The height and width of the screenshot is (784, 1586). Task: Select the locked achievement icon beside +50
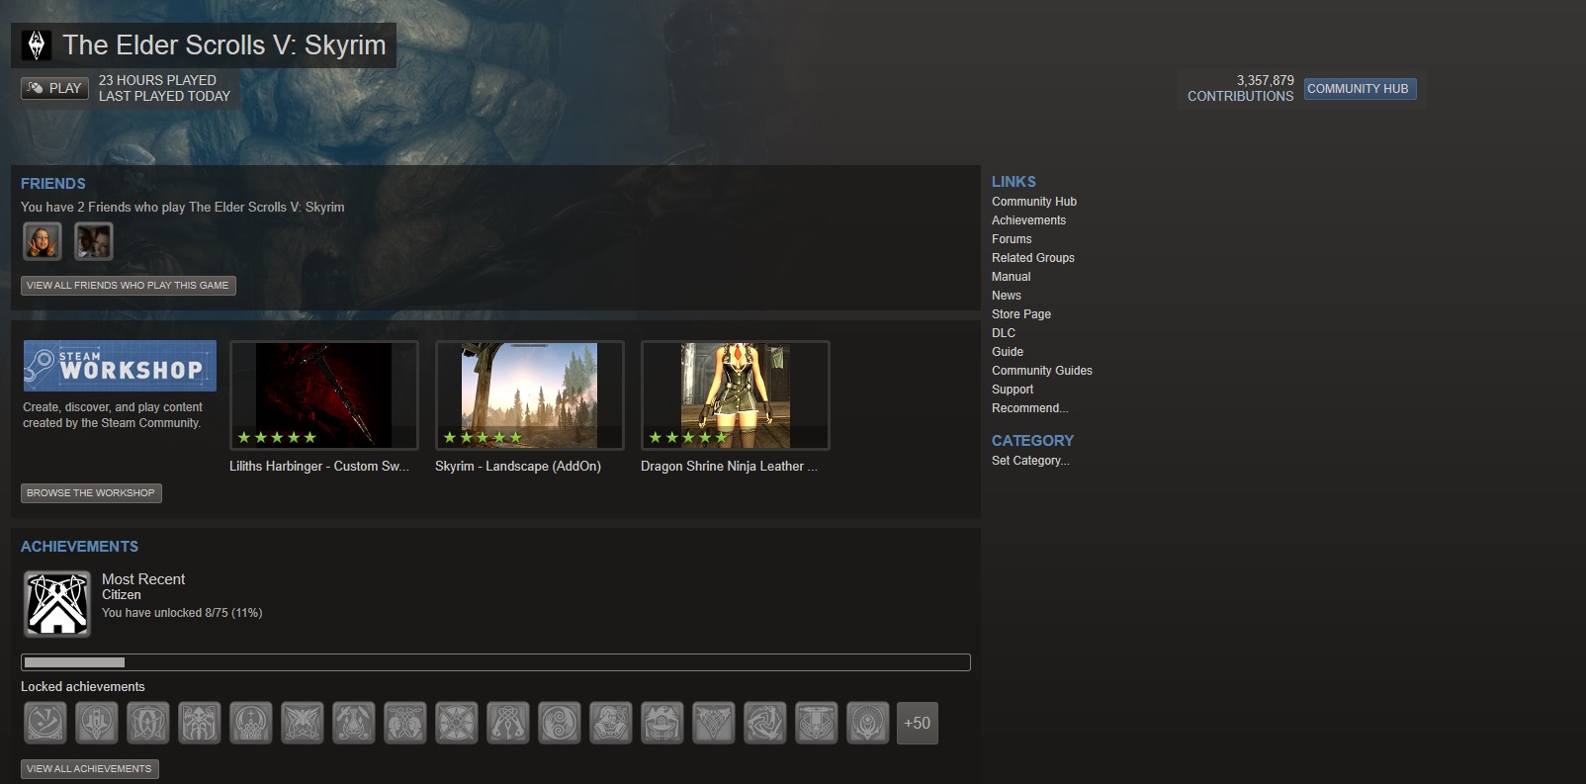(x=868, y=723)
